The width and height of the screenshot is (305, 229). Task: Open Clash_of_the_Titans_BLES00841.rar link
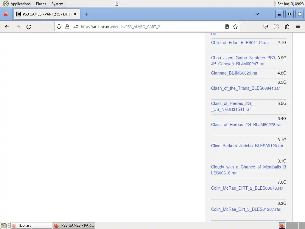tap(245, 88)
